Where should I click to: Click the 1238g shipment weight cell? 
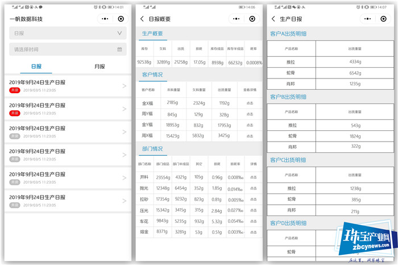[355, 189]
